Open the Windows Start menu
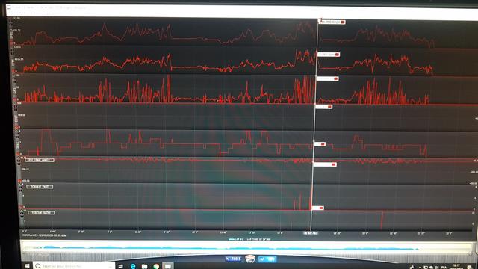 click(x=27, y=266)
